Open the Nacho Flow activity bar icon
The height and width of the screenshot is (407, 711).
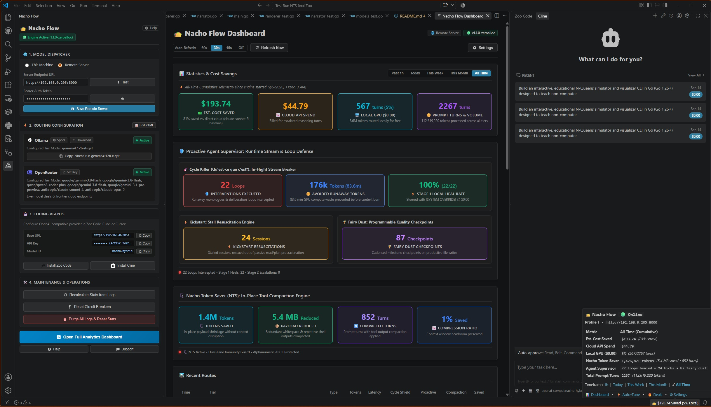coord(8,166)
